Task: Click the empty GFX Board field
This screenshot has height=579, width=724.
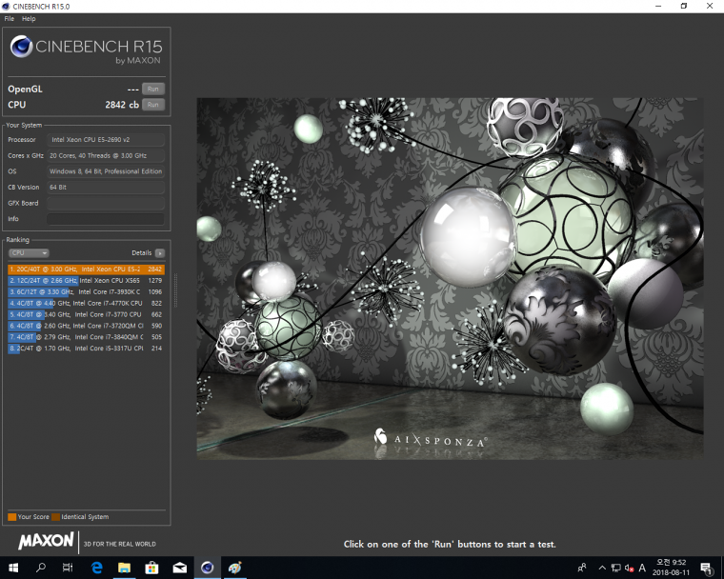Action: coord(106,203)
